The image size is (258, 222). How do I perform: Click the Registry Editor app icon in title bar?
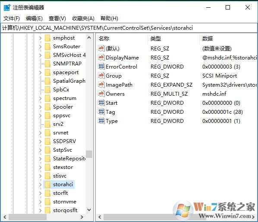(x=7, y=8)
